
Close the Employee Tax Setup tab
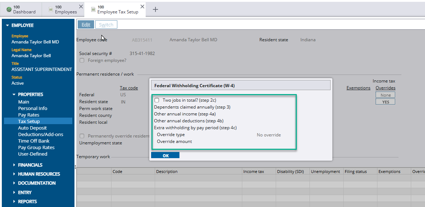pyautogui.click(x=142, y=7)
